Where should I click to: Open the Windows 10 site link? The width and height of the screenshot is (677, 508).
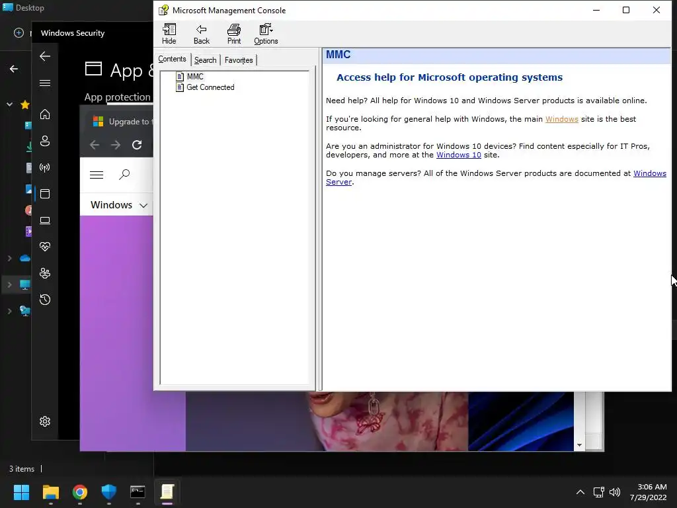click(459, 155)
